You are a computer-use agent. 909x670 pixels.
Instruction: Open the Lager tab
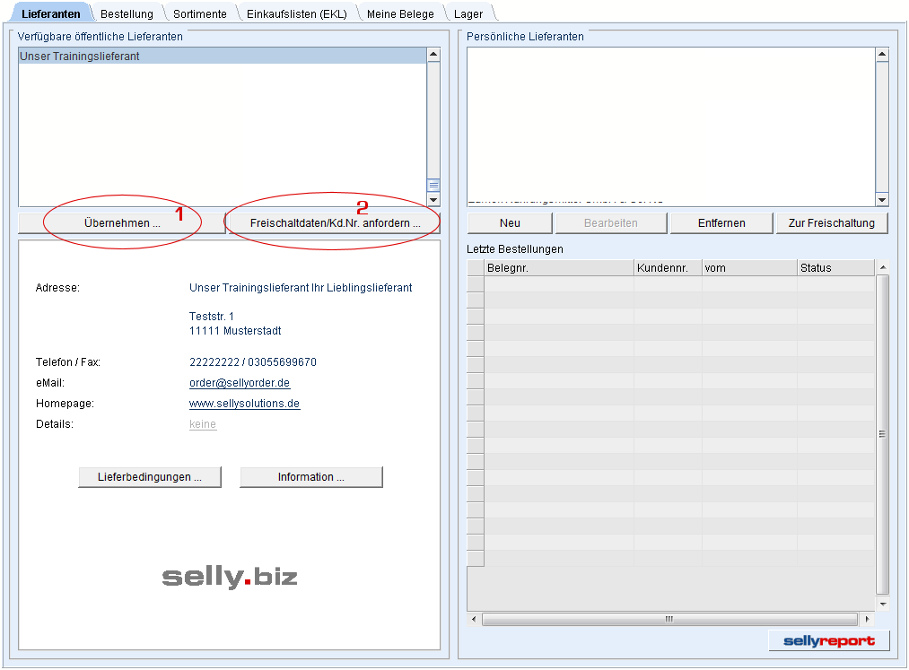pos(468,13)
